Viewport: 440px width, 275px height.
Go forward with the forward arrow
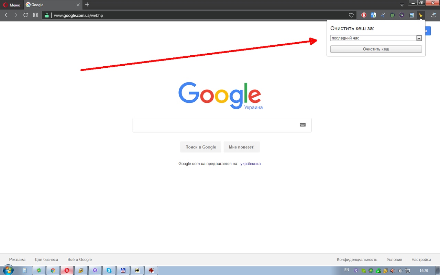[16, 15]
